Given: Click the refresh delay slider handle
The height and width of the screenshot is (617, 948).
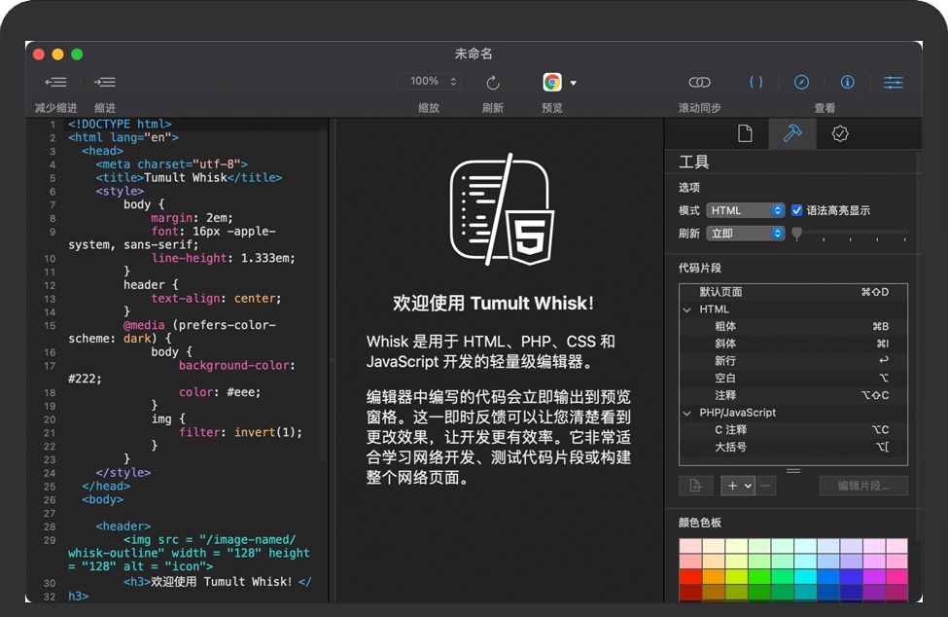Looking at the screenshot, I should pyautogui.click(x=796, y=234).
